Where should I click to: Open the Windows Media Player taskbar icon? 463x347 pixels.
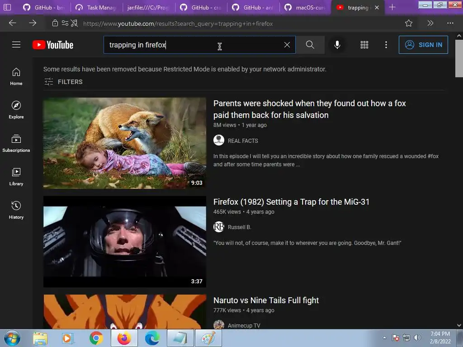click(x=68, y=338)
